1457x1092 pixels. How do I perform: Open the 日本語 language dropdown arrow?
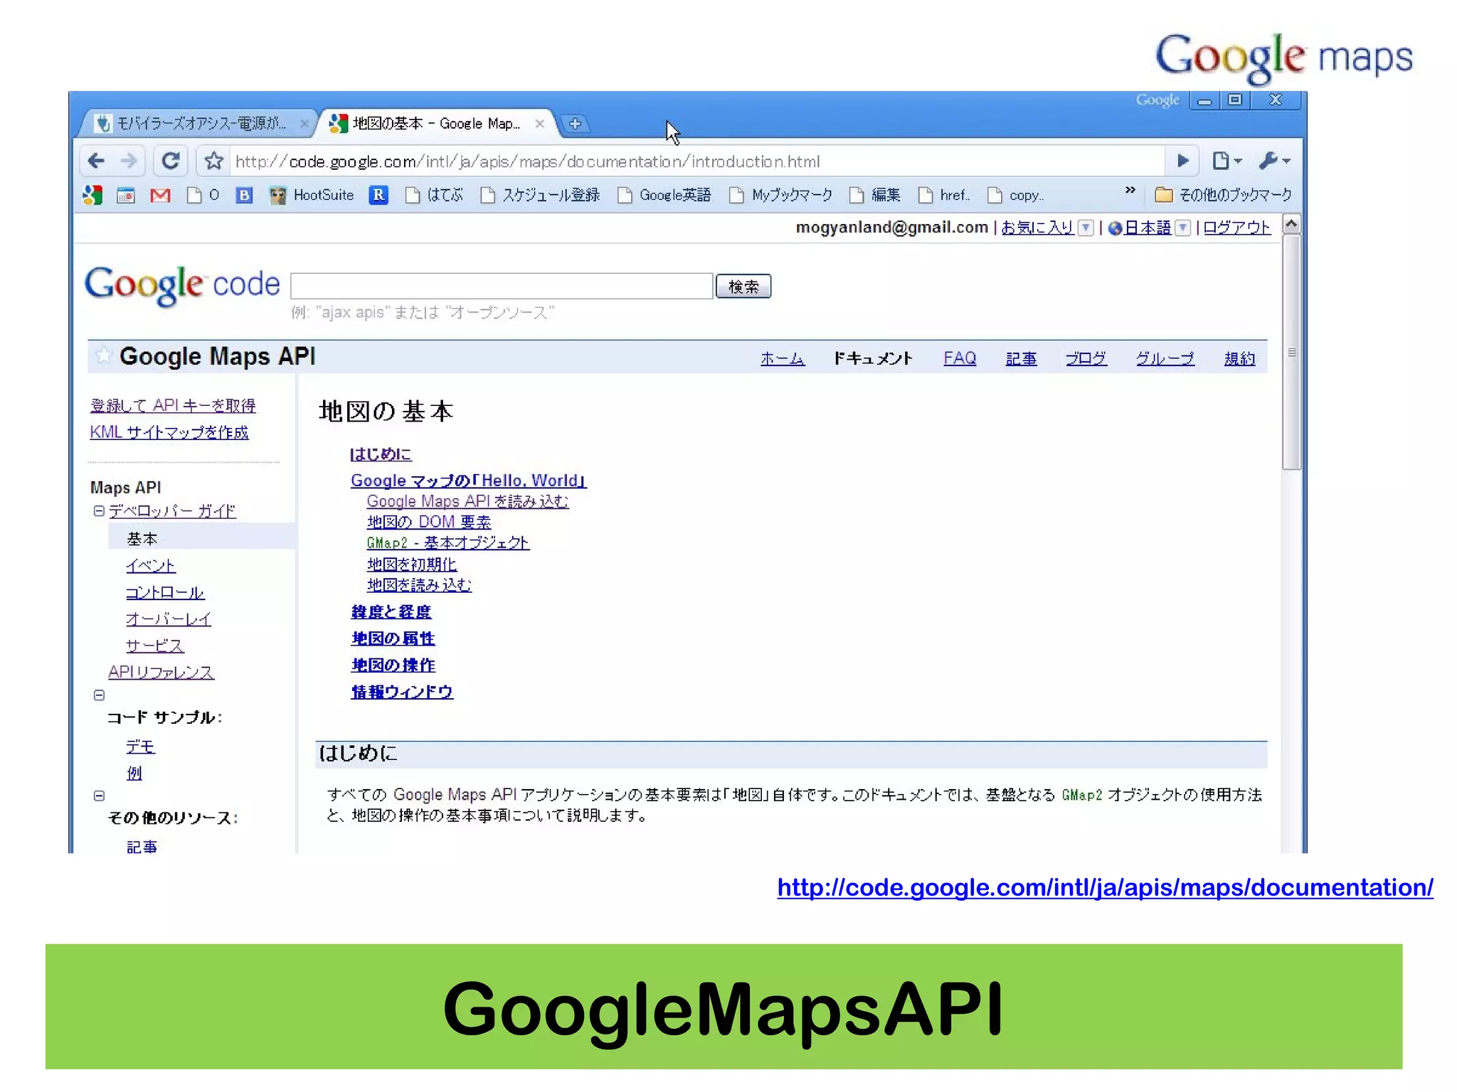pyautogui.click(x=1182, y=227)
